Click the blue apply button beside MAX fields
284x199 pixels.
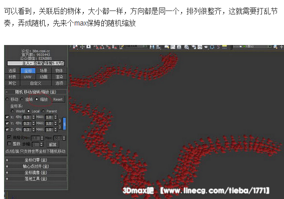click(64, 123)
